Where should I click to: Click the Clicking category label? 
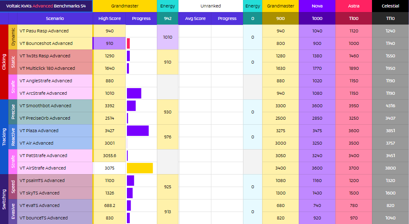click(x=4, y=62)
